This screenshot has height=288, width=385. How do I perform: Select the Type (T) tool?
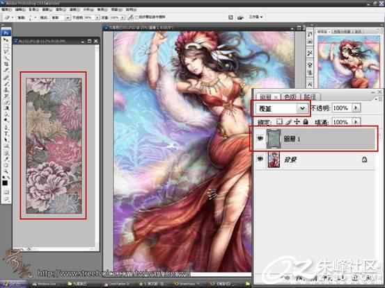[x=6, y=134]
